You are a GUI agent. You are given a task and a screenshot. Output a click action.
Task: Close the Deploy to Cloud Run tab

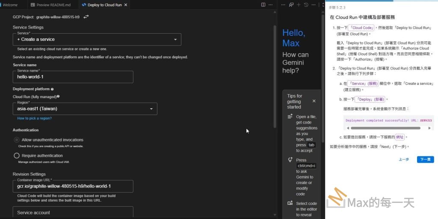click(x=127, y=5)
